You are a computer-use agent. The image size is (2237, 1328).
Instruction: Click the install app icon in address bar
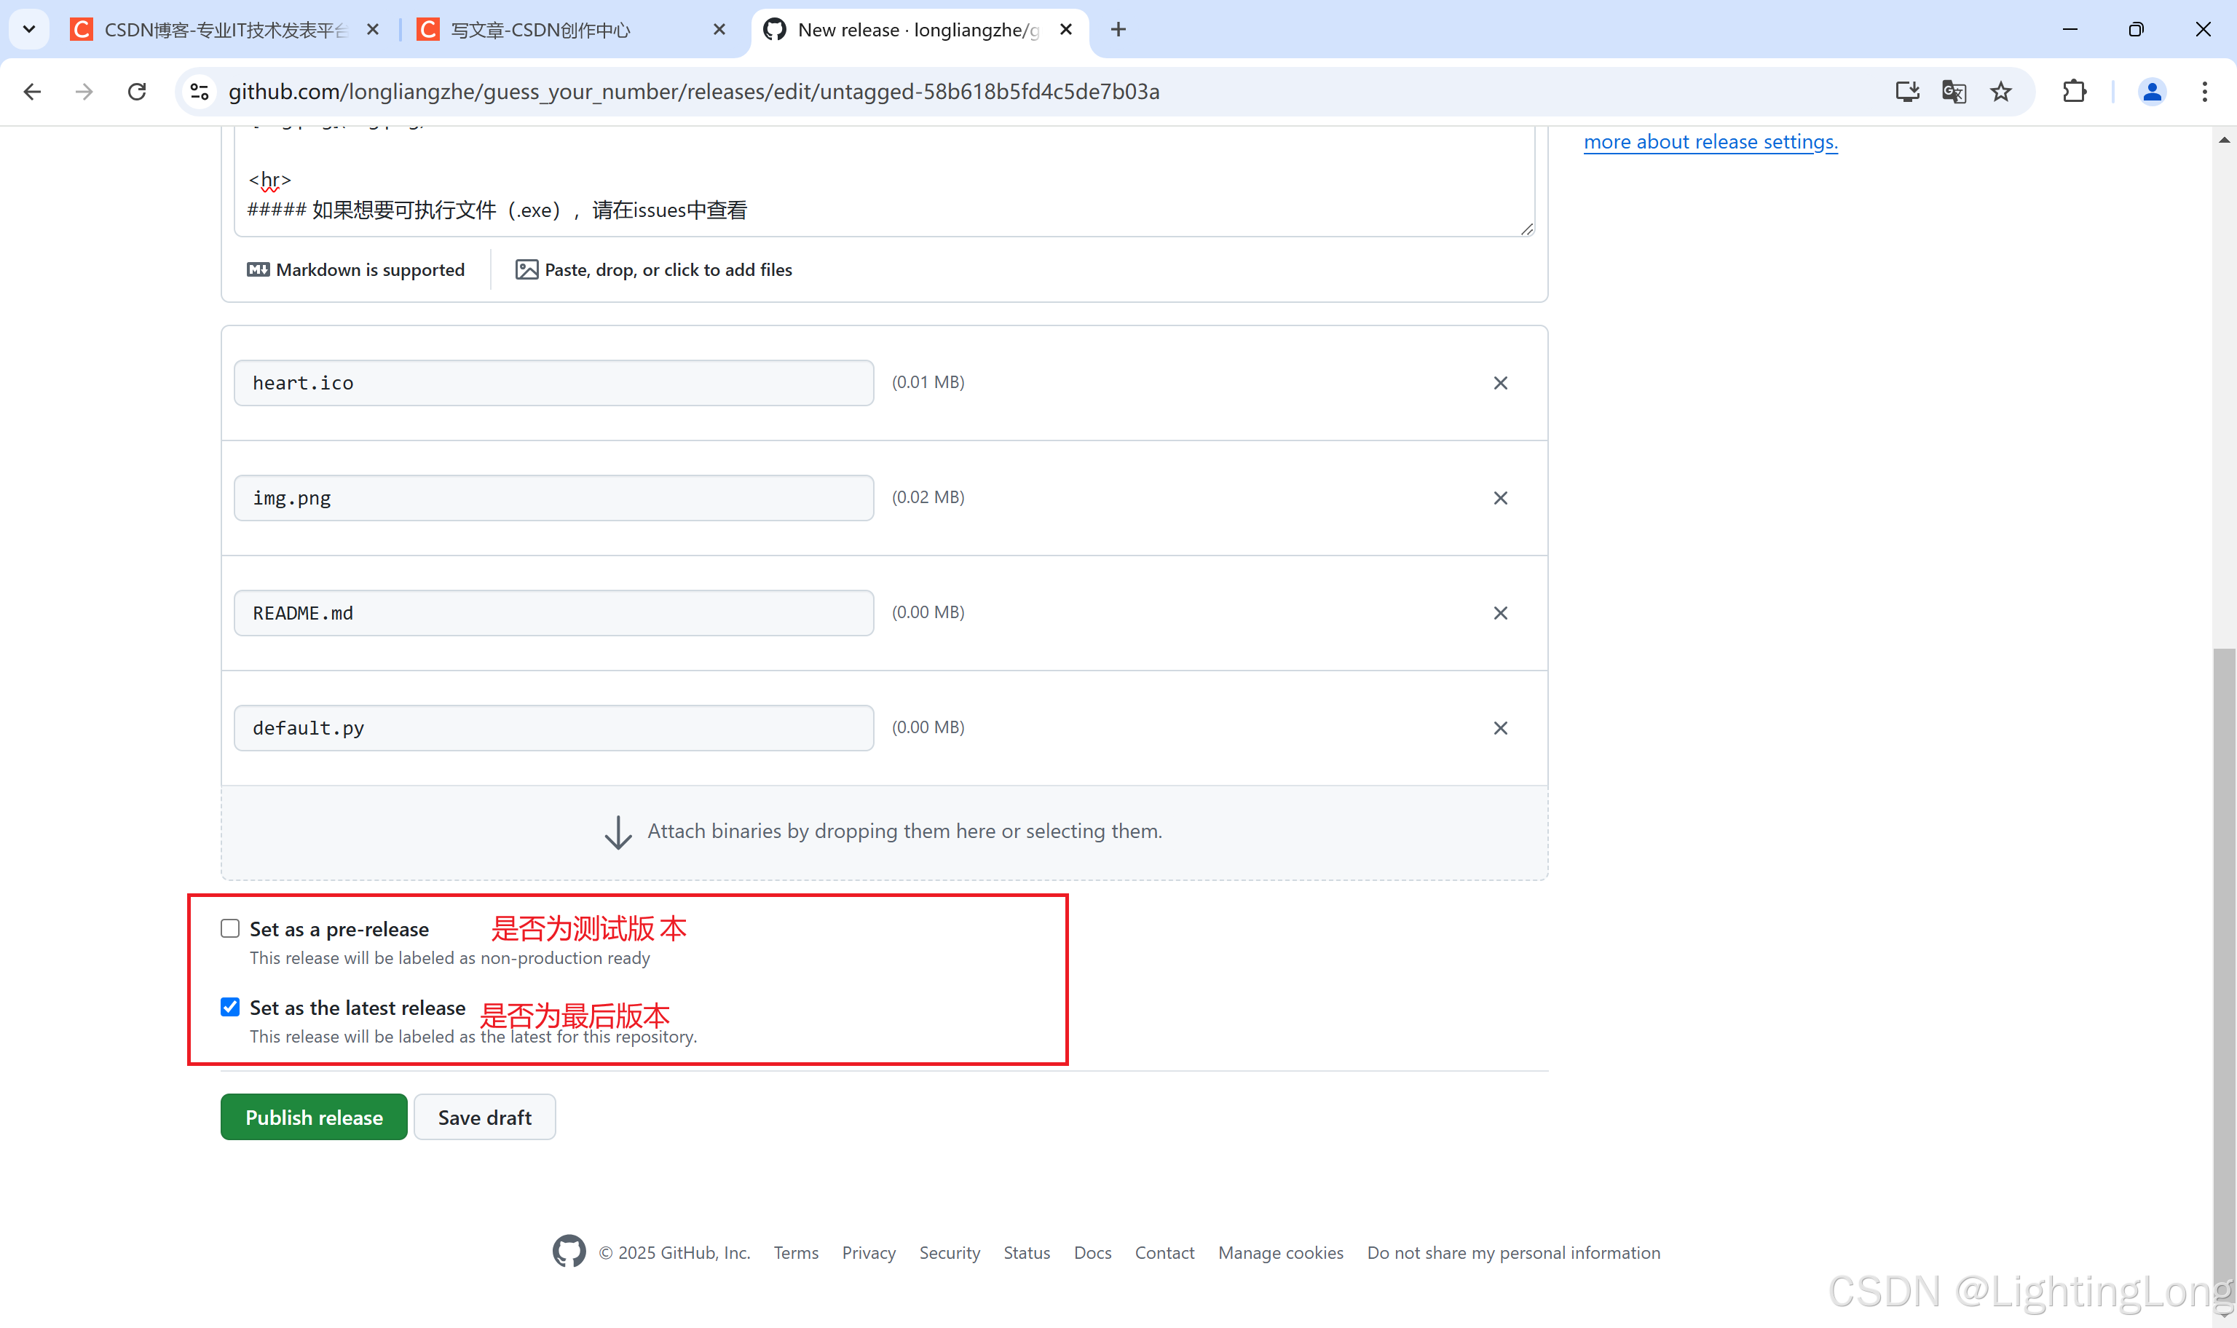click(x=1907, y=91)
